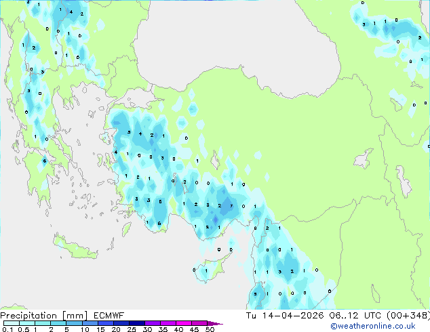This screenshot has height=332, width=430.
Task: Click the '50' legend scale label
Action: (210, 329)
